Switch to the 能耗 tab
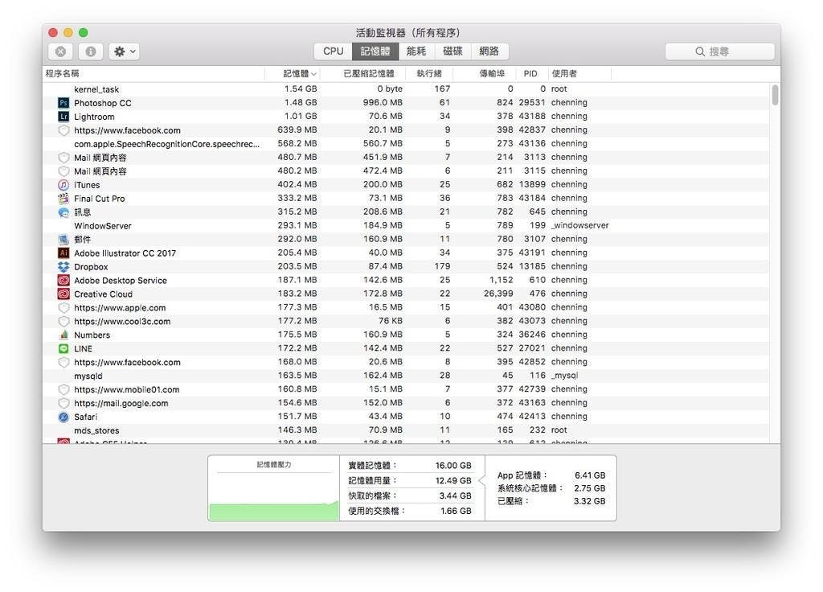823x592 pixels. (416, 51)
